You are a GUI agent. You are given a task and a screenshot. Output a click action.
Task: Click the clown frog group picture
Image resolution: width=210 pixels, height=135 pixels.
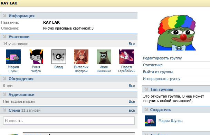[x=176, y=33]
